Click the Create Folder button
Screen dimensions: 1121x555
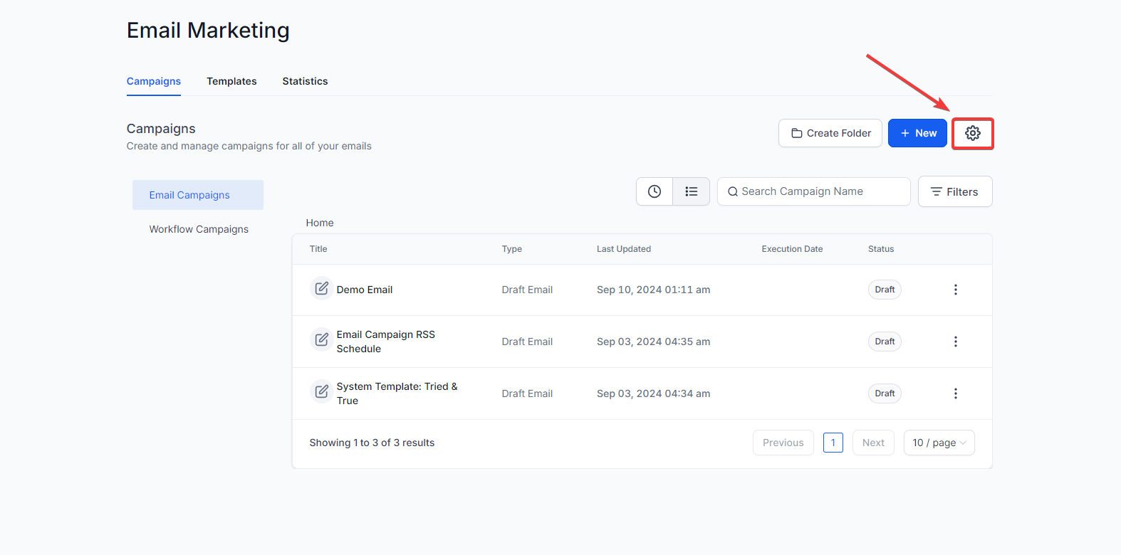(x=830, y=133)
